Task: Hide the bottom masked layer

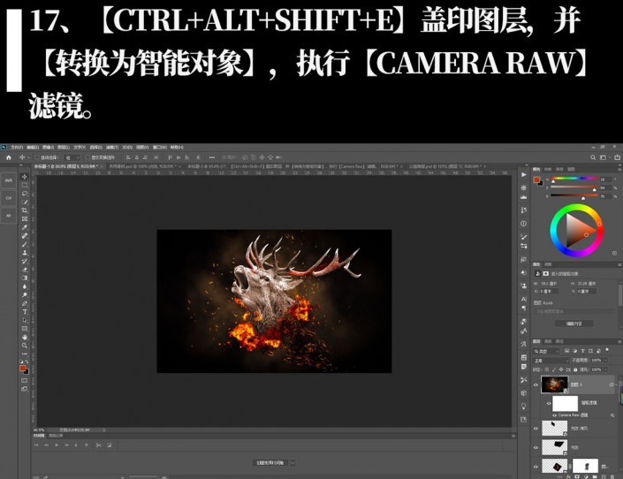Action: [x=536, y=467]
